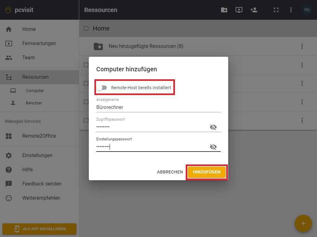
Task: Open options for Neu hinzugefügte Ressourcen
Action: [x=302, y=46]
